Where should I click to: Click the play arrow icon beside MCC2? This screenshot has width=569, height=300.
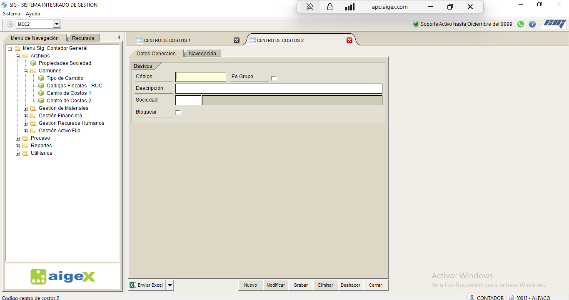coord(10,24)
